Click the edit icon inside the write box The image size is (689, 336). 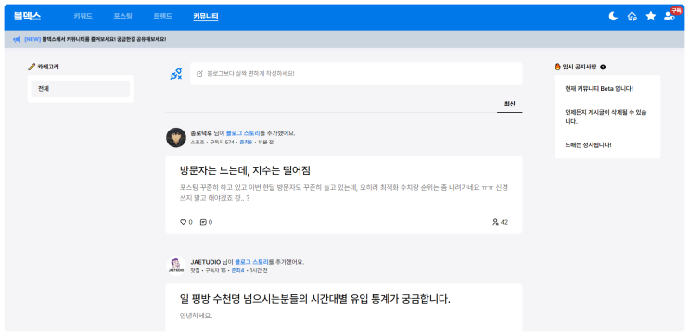tap(200, 74)
